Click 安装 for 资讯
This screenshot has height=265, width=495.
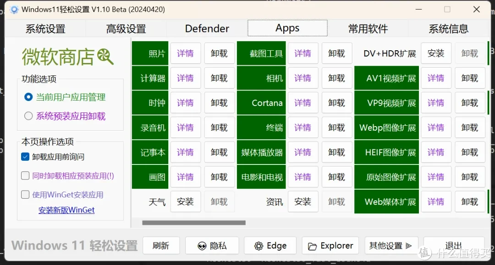303,201
